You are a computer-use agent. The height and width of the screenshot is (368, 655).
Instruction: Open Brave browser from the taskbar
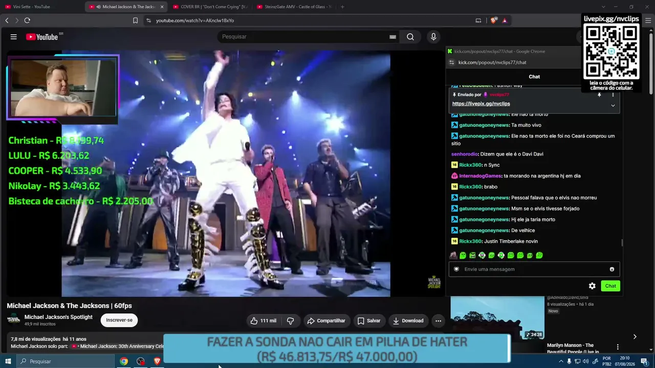pos(158,361)
